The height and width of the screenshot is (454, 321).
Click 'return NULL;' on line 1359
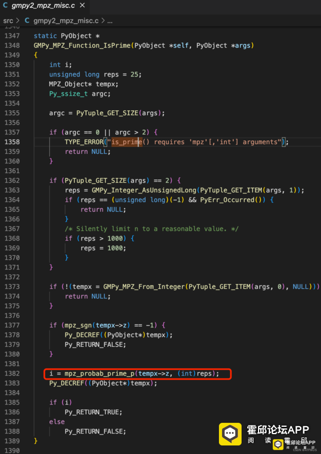(x=88, y=152)
